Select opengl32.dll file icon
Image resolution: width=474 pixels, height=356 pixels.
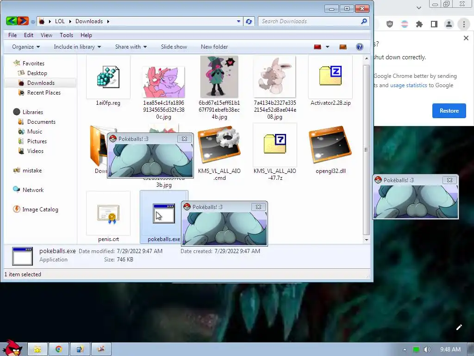tap(331, 145)
